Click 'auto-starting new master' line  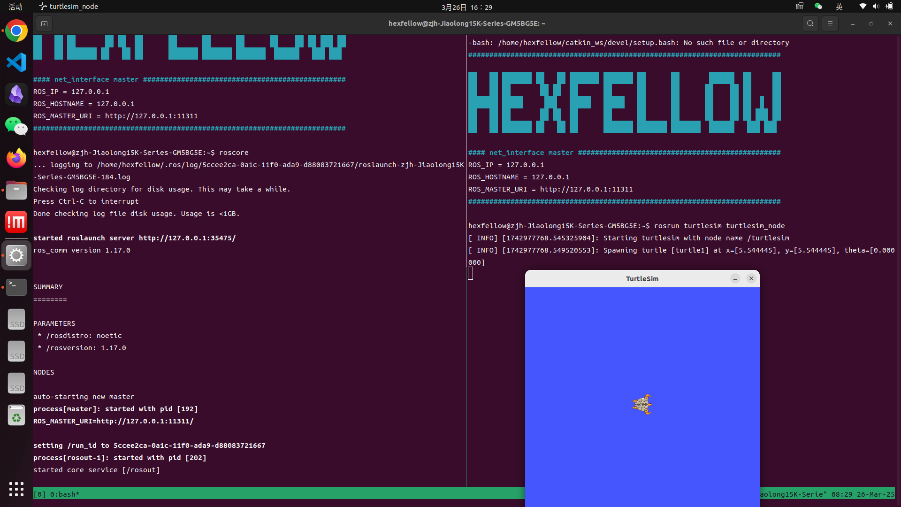click(x=84, y=397)
